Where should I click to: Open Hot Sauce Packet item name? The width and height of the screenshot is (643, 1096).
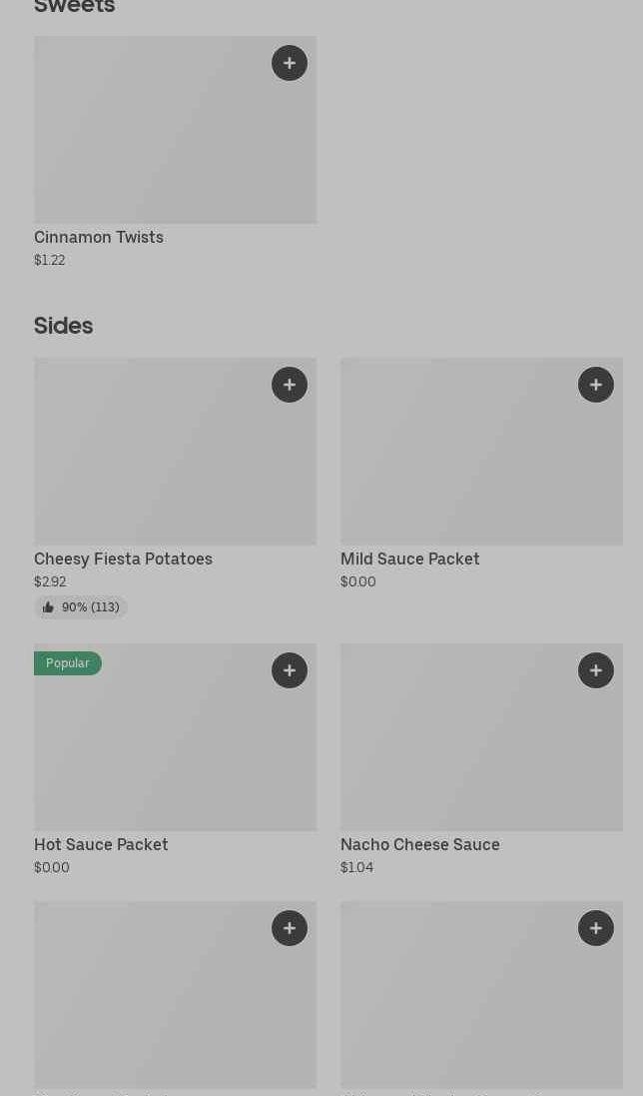point(101,845)
